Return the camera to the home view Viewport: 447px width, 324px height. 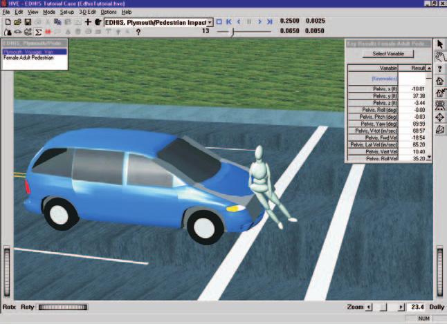tap(440, 81)
